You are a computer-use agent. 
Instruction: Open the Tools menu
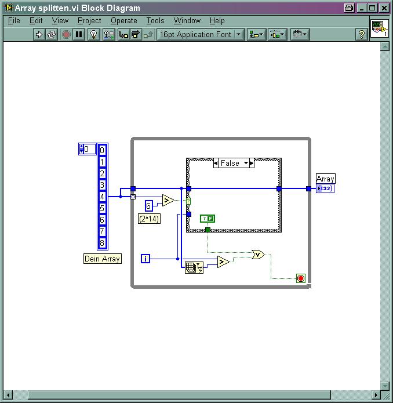click(155, 20)
